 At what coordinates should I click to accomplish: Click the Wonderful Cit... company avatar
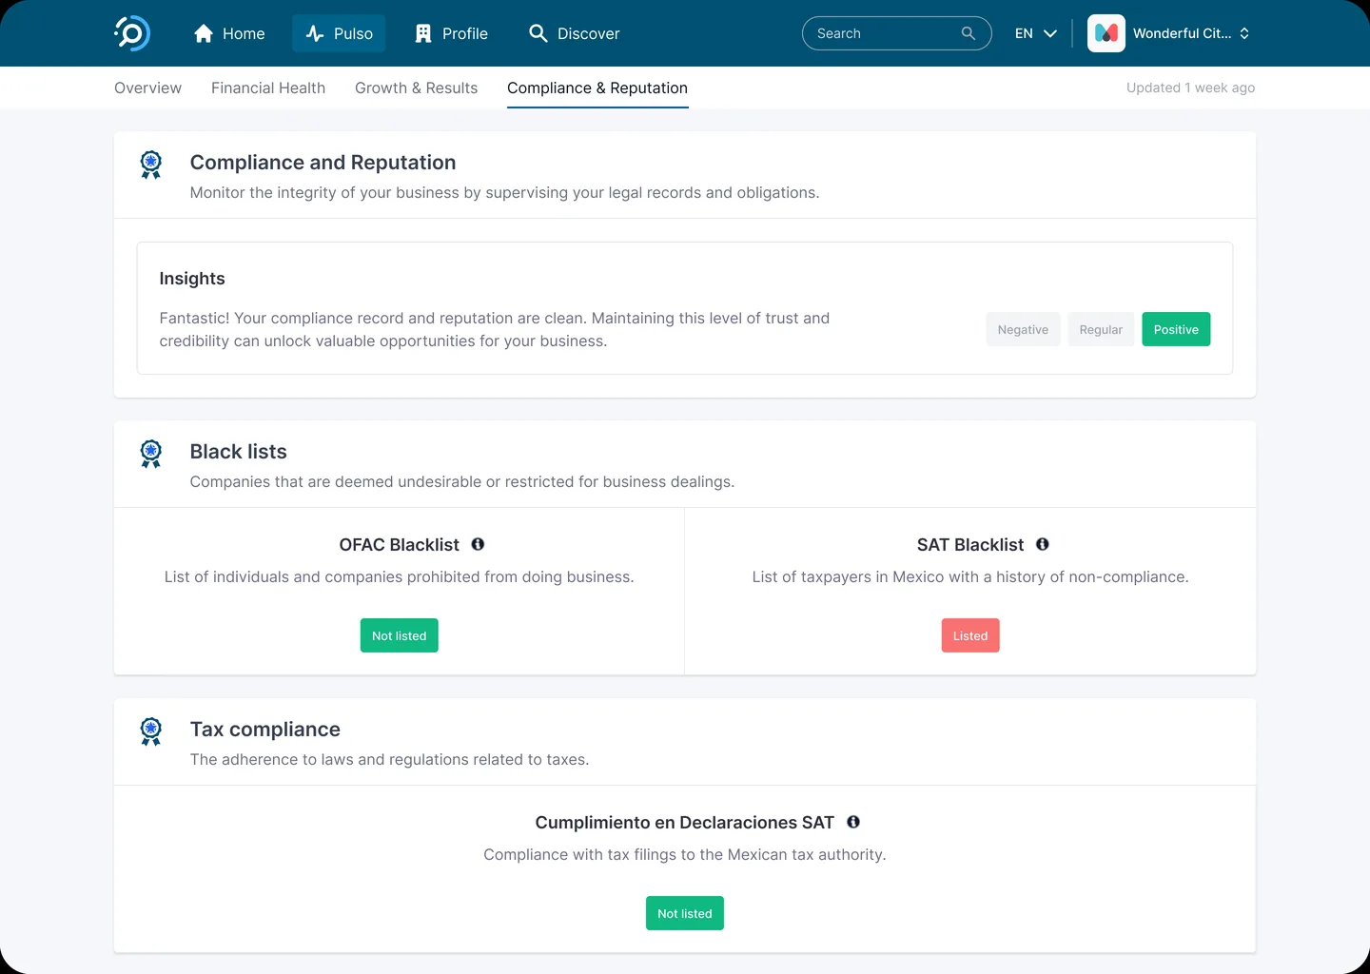tap(1106, 33)
